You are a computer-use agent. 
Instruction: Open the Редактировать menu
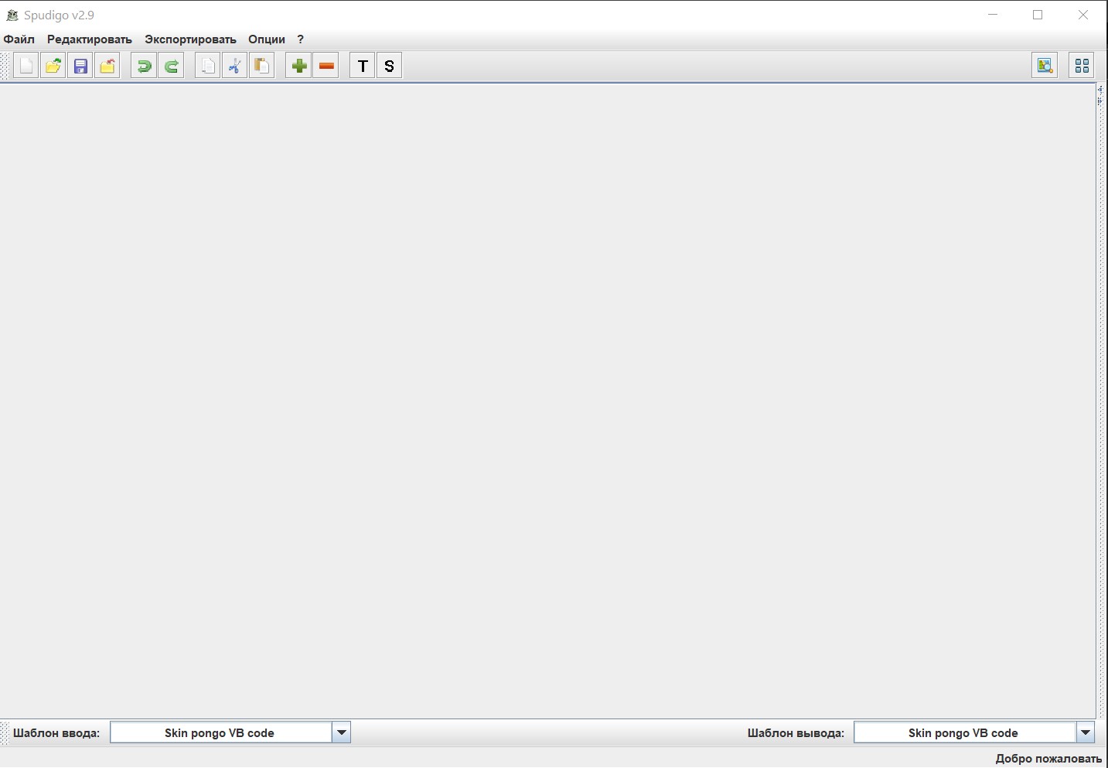point(90,39)
